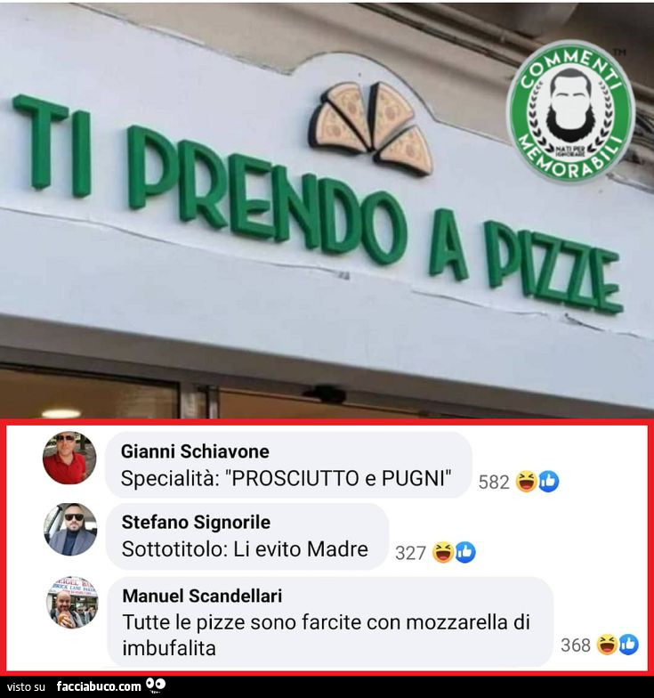This screenshot has height=698, width=654.
Task: Click laughing emoji on Manuel's comment
Action: [606, 645]
